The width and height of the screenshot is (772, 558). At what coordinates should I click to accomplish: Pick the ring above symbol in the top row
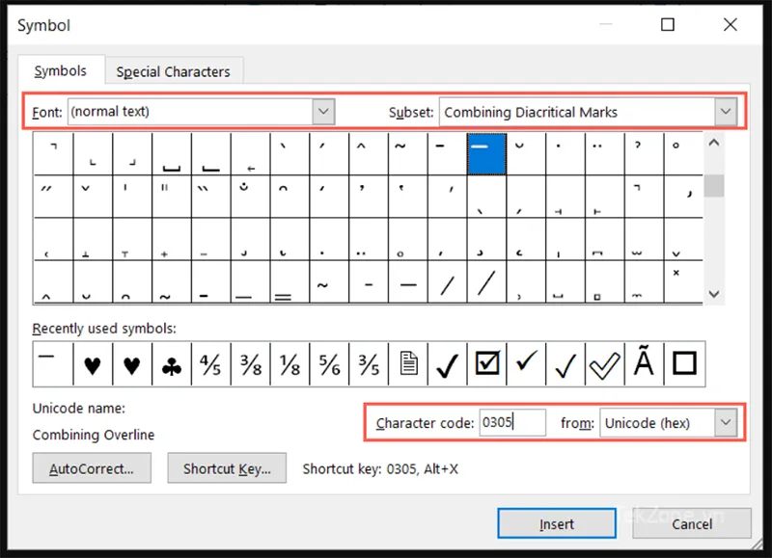point(683,154)
